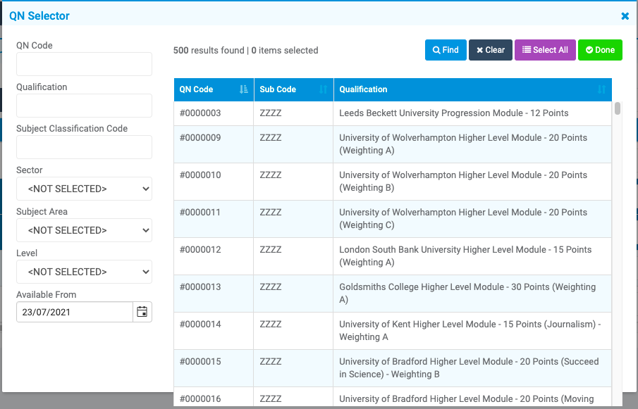Open the Available From calendar picker
This screenshot has width=638, height=409.
pyautogui.click(x=142, y=312)
